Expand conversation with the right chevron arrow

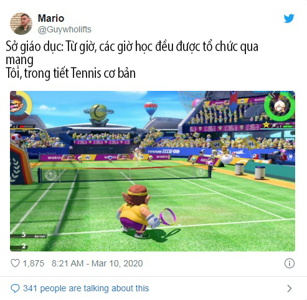tap(290, 288)
